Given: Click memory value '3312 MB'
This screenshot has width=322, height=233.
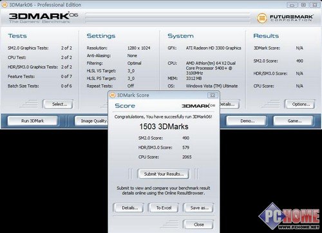Looking at the screenshot, I should click(x=194, y=79).
